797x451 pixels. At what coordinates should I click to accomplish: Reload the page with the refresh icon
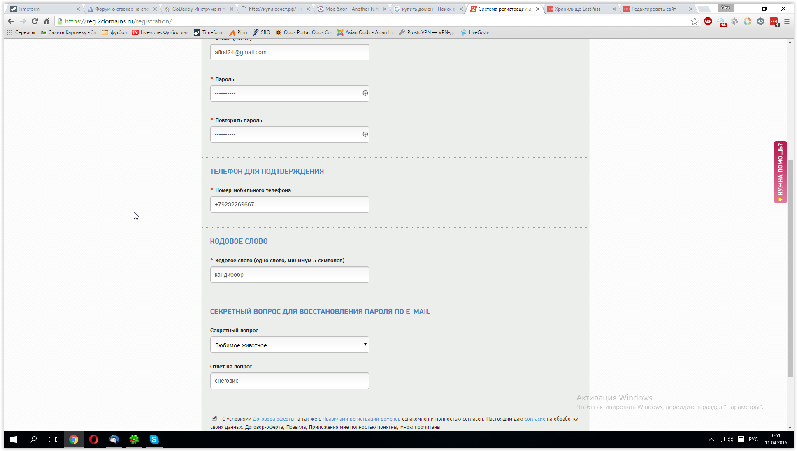click(x=35, y=21)
